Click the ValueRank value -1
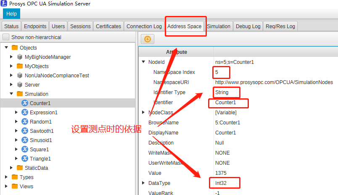This screenshot has height=195, width=338. click(x=217, y=193)
